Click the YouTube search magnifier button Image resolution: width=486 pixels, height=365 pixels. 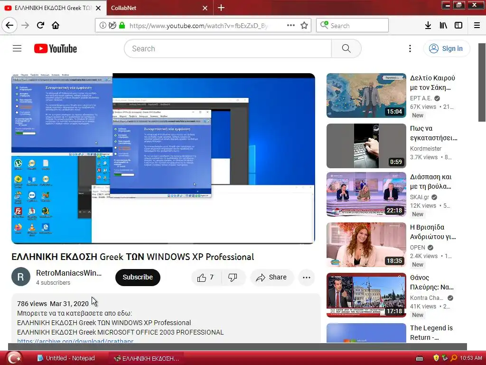pos(346,48)
